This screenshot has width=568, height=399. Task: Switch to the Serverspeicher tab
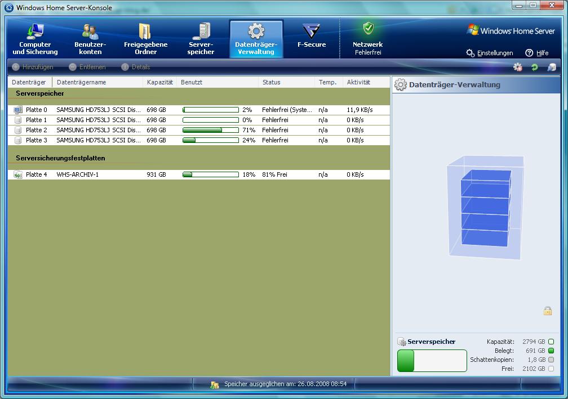pos(201,39)
